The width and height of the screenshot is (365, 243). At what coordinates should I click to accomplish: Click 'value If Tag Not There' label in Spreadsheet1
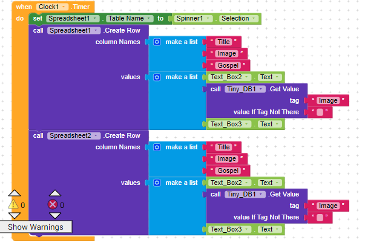(266, 112)
